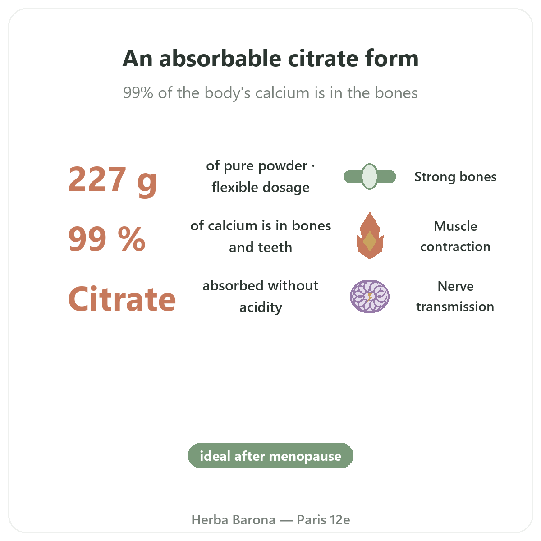Click 'Paris 12e' in the footer
This screenshot has width=541, height=541.
(x=324, y=520)
